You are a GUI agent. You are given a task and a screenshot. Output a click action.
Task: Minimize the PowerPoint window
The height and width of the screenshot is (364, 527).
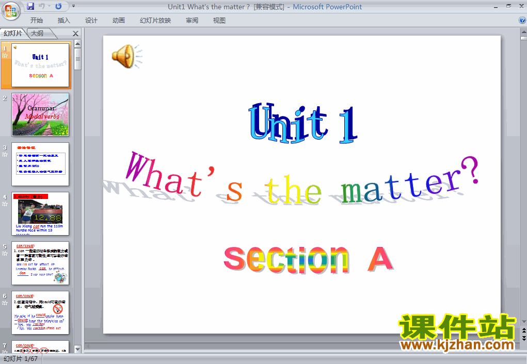click(x=496, y=6)
